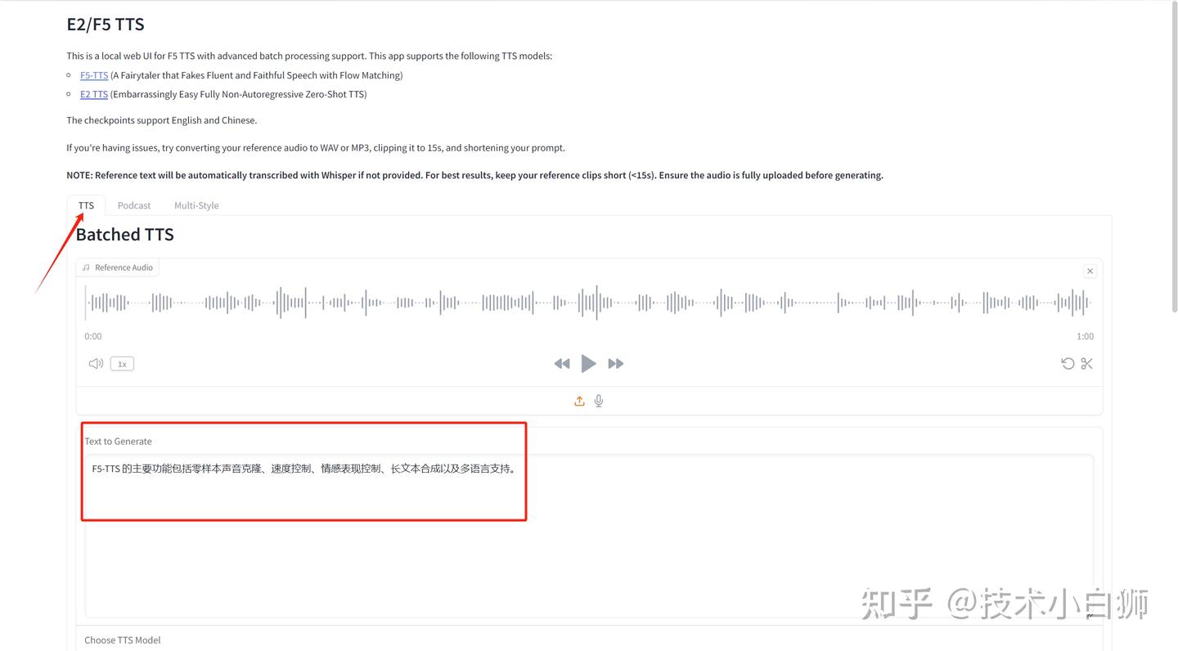Reset the reference audio with undo icon

[x=1068, y=363]
